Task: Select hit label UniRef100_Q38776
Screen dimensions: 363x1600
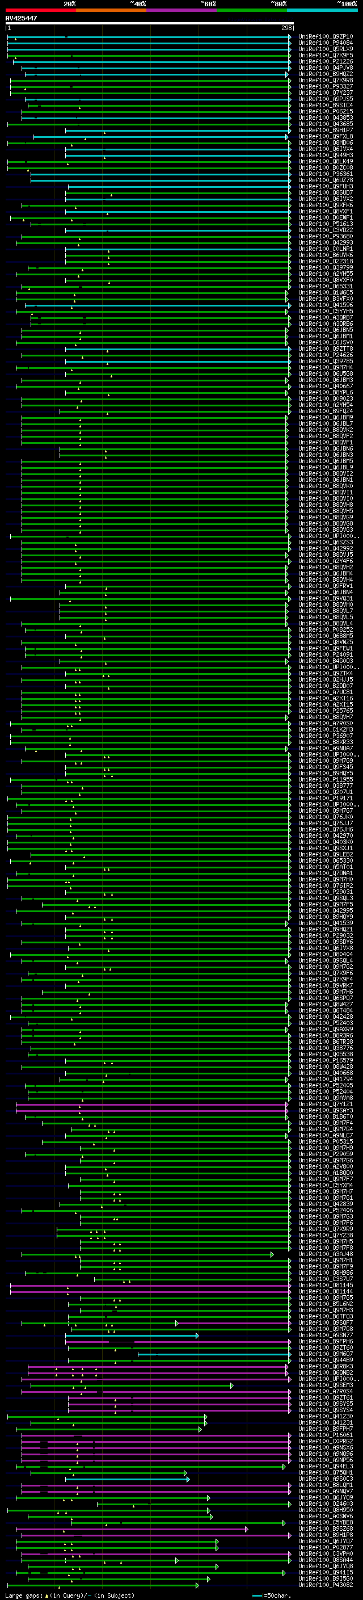Action: (326, 1048)
